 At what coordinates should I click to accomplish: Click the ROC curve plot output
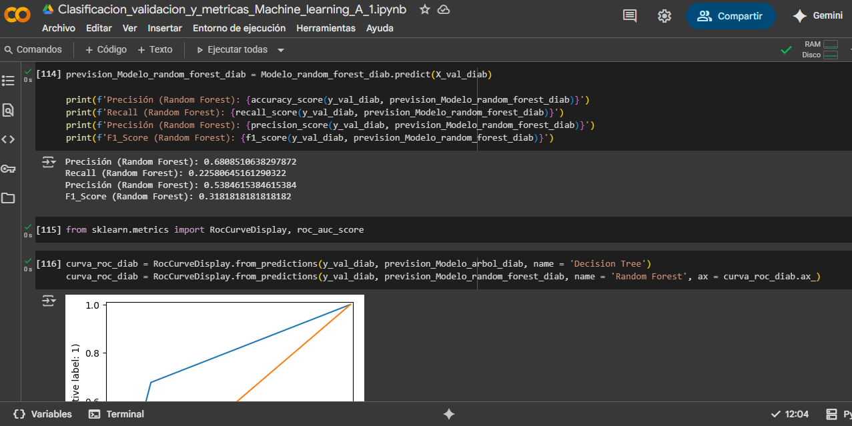(215, 348)
